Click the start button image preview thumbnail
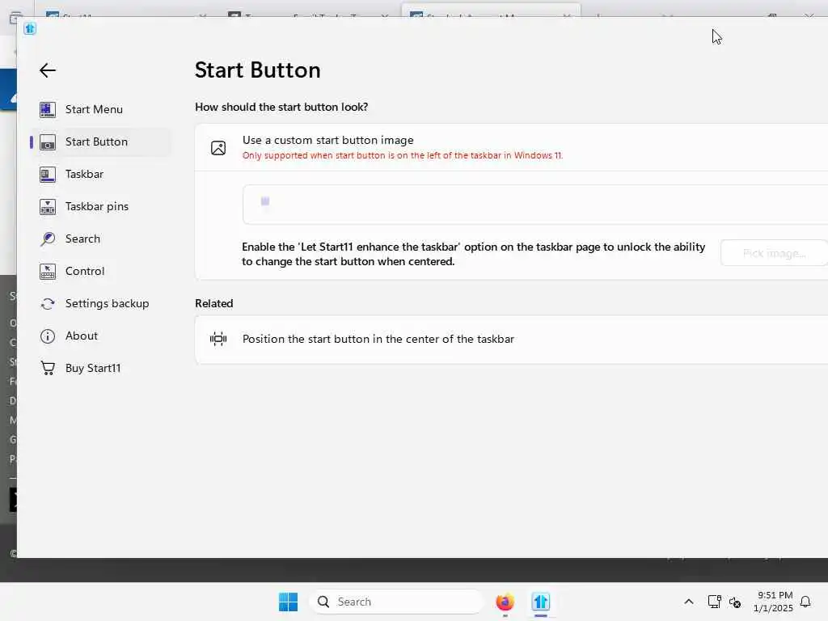This screenshot has width=828, height=621. (265, 201)
